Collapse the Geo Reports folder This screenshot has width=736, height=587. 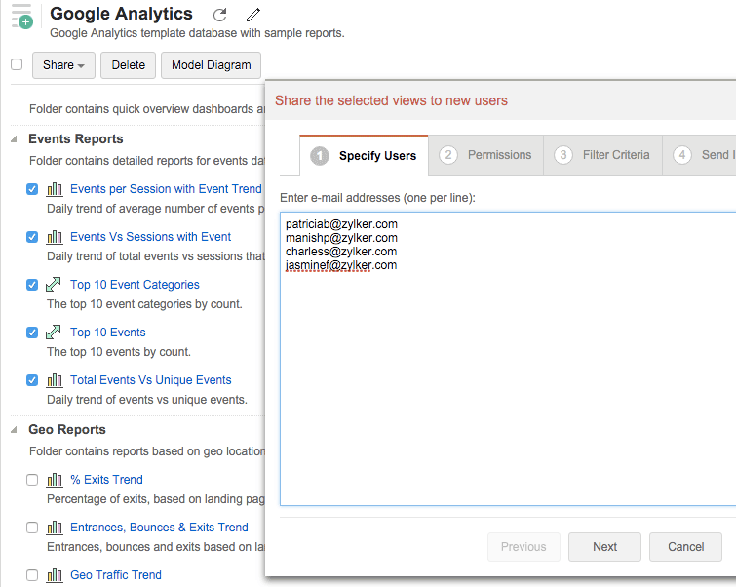15,430
